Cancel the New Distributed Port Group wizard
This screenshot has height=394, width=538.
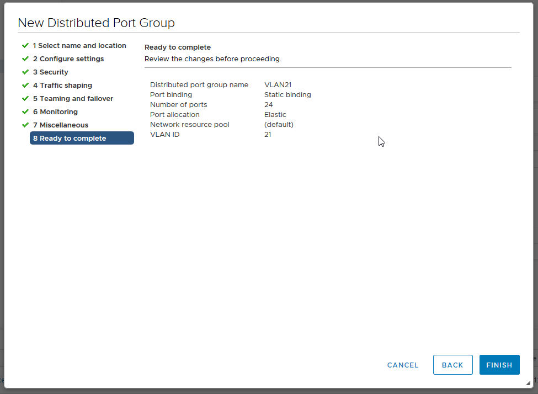[x=402, y=365]
